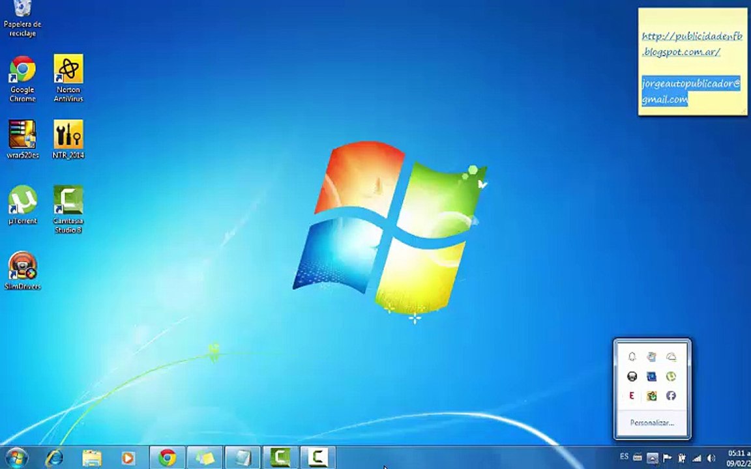This screenshot has height=469, width=751.
Task: Click the red E icon in tray overflow
Action: click(x=632, y=396)
